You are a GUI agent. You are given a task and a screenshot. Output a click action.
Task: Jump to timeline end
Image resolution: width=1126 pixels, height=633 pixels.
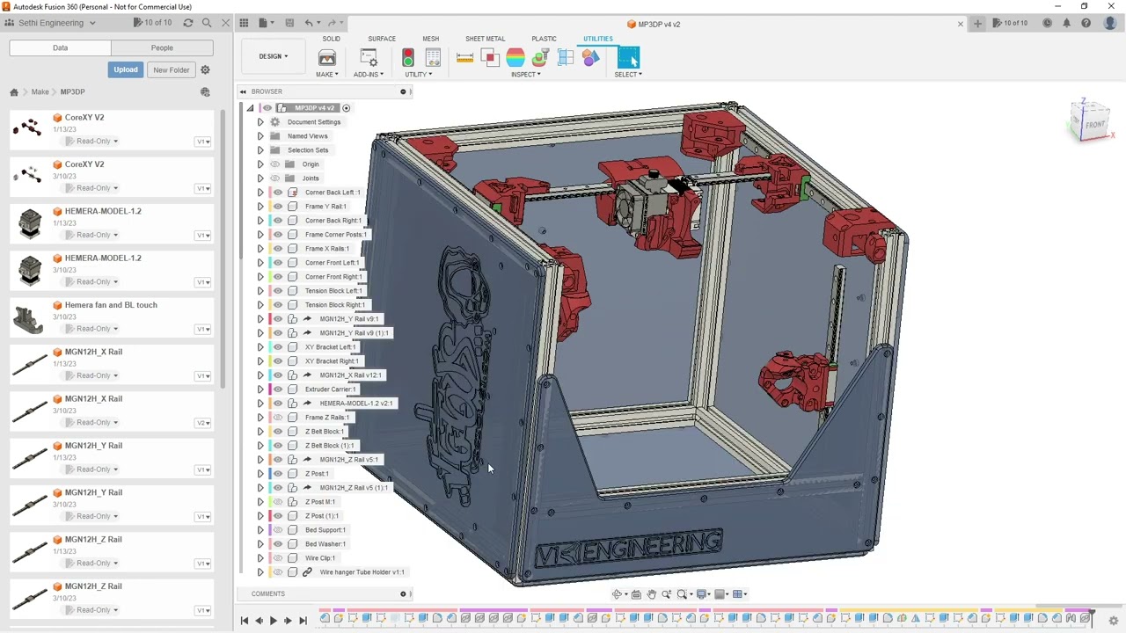303,621
